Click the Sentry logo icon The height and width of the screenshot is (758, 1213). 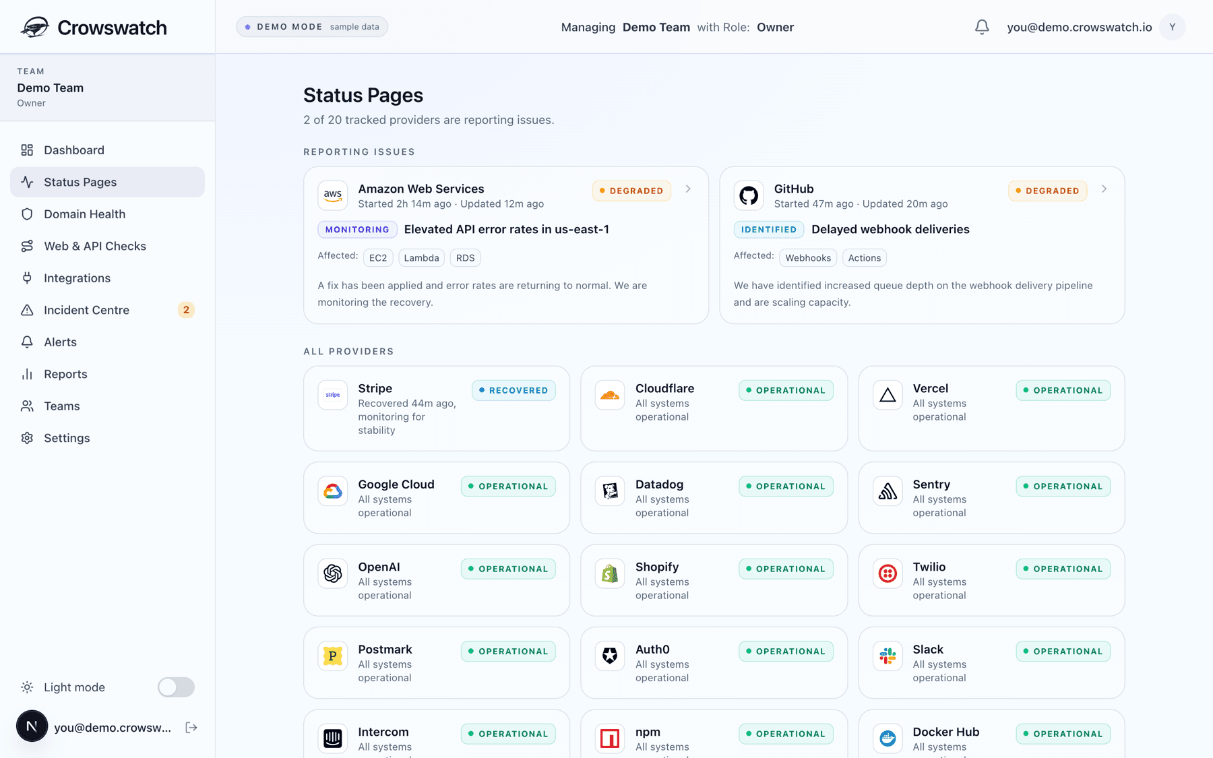pos(888,491)
